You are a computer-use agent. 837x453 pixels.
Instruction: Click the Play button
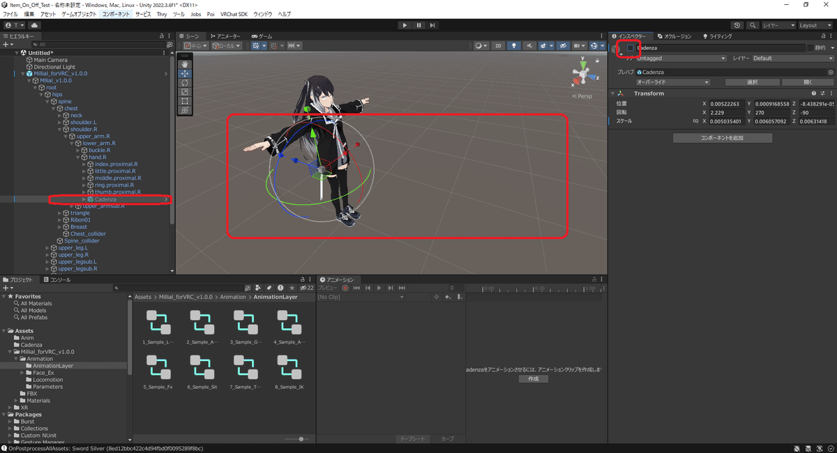pyautogui.click(x=405, y=25)
